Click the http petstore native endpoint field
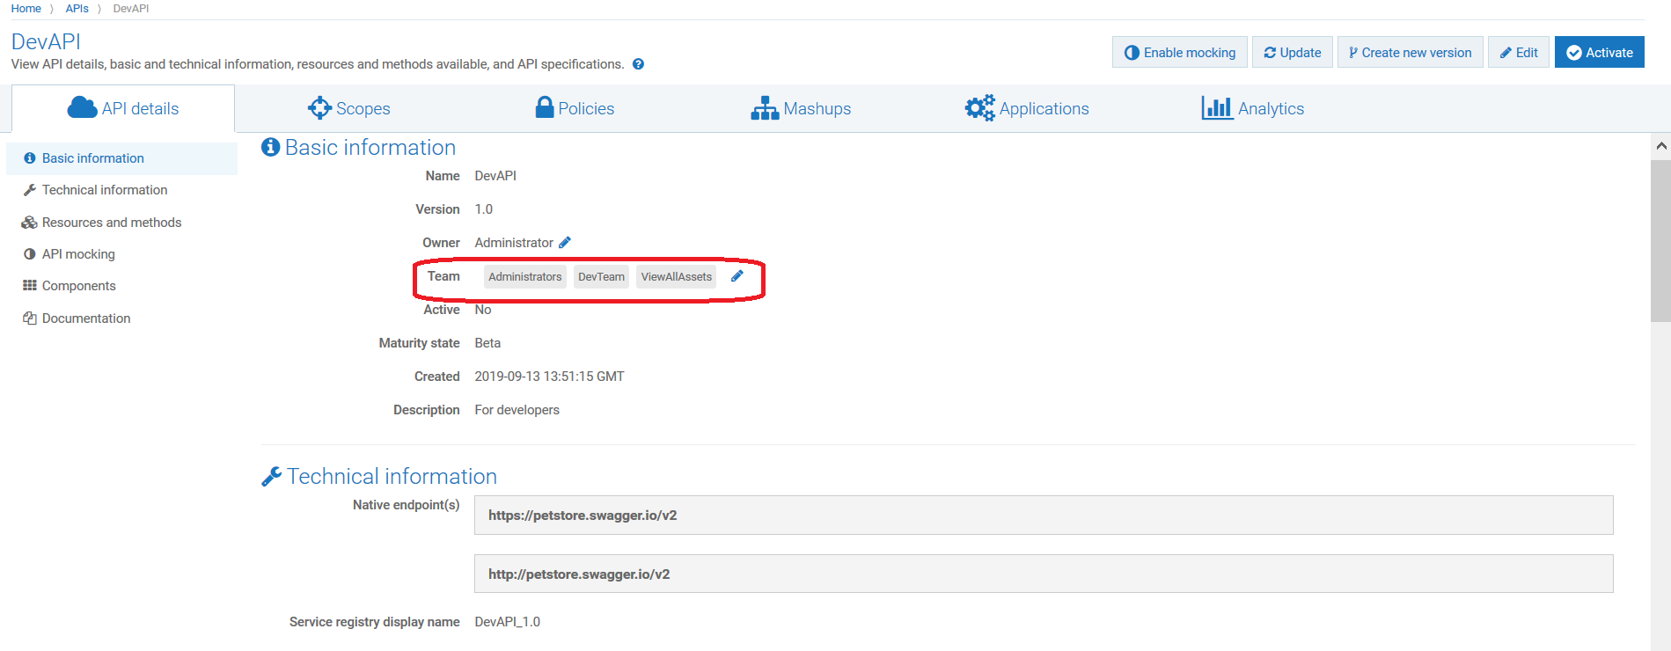 pos(1044,574)
